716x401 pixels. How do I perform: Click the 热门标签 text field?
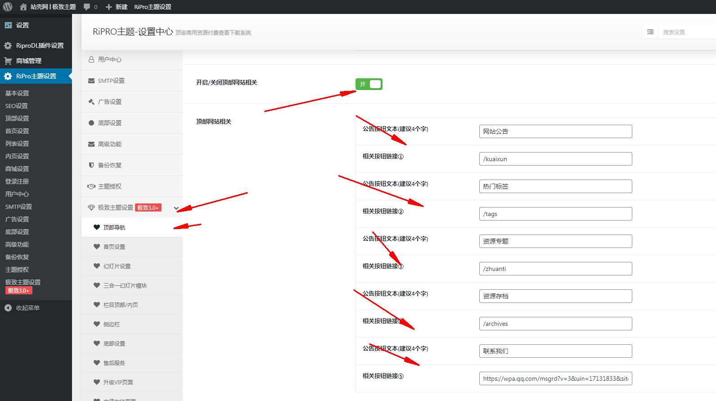pos(555,186)
